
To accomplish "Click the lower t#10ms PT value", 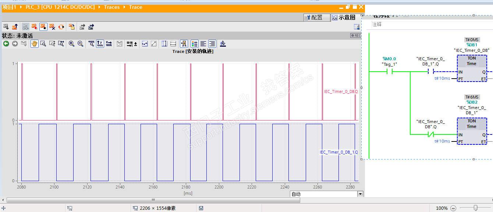I will tap(442, 141).
